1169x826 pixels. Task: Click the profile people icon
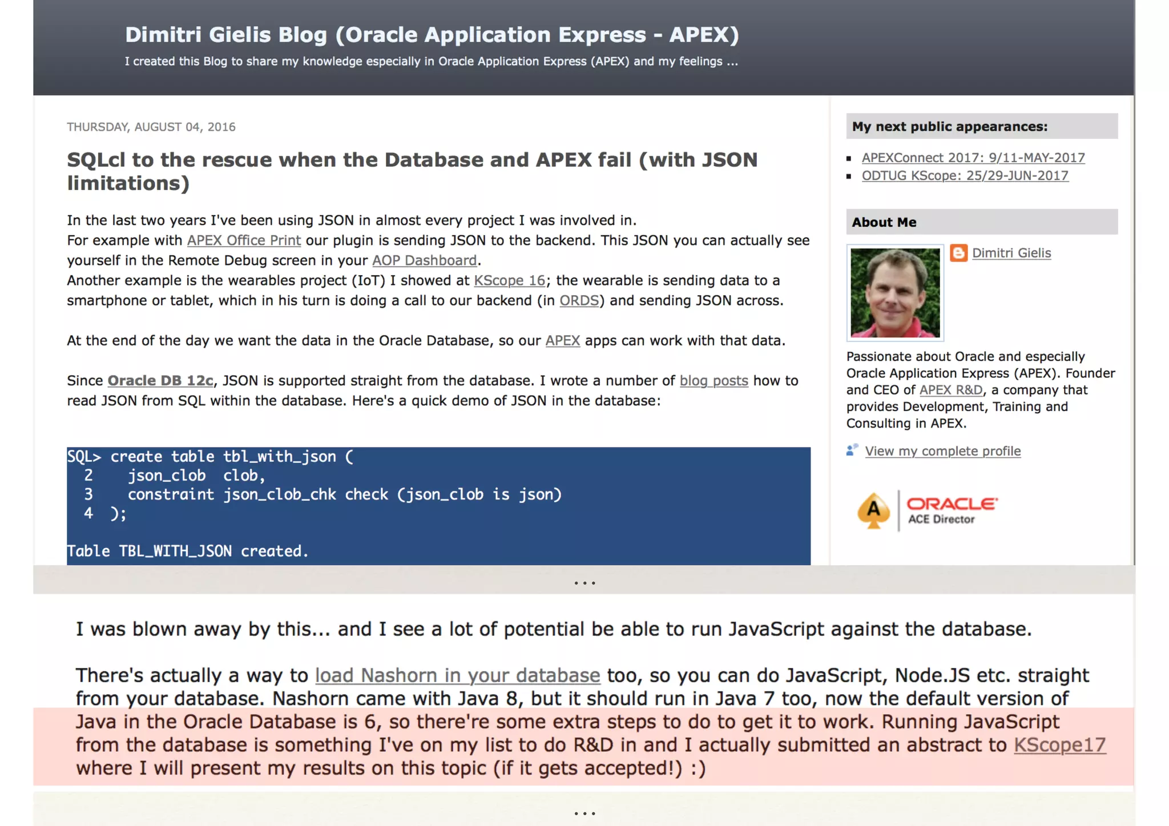coord(852,450)
